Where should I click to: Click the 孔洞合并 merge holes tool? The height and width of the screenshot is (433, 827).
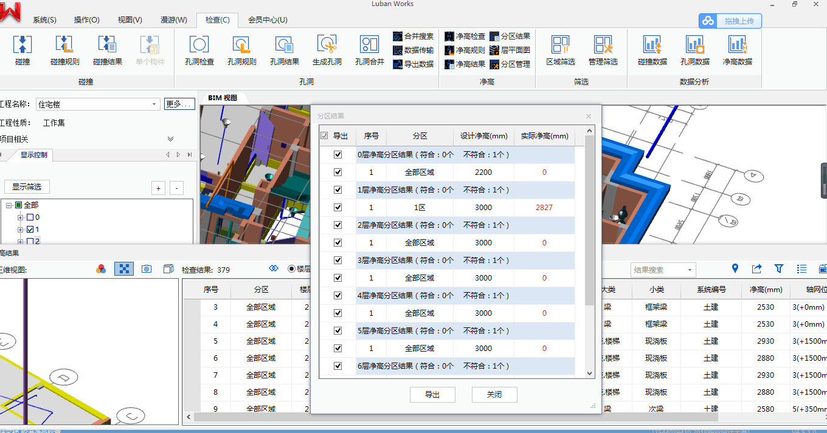370,50
